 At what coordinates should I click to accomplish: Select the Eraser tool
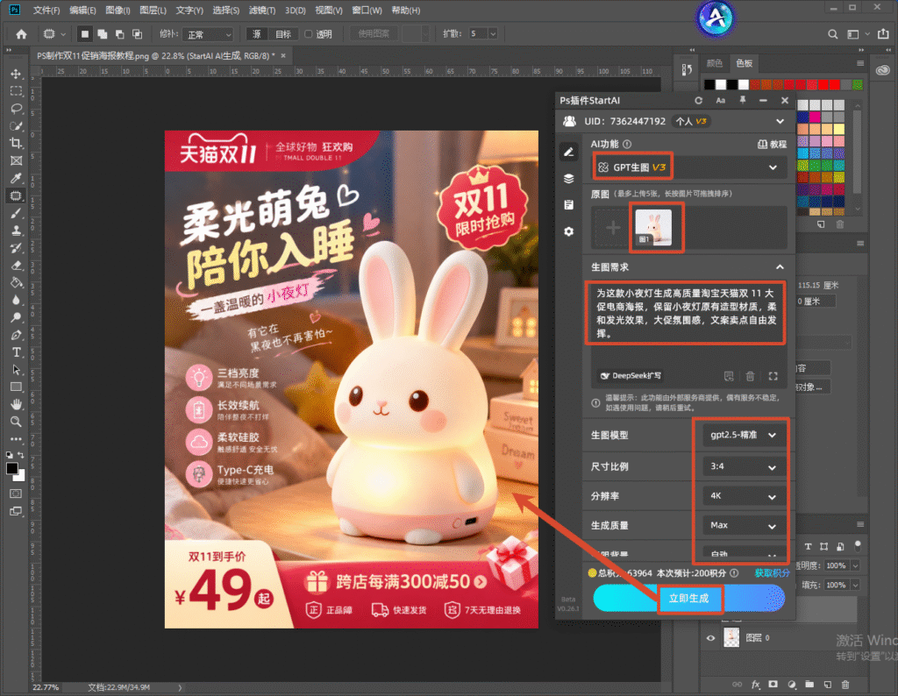click(16, 265)
